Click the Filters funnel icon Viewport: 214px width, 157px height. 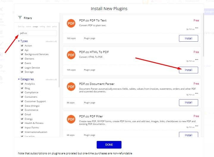point(20,18)
